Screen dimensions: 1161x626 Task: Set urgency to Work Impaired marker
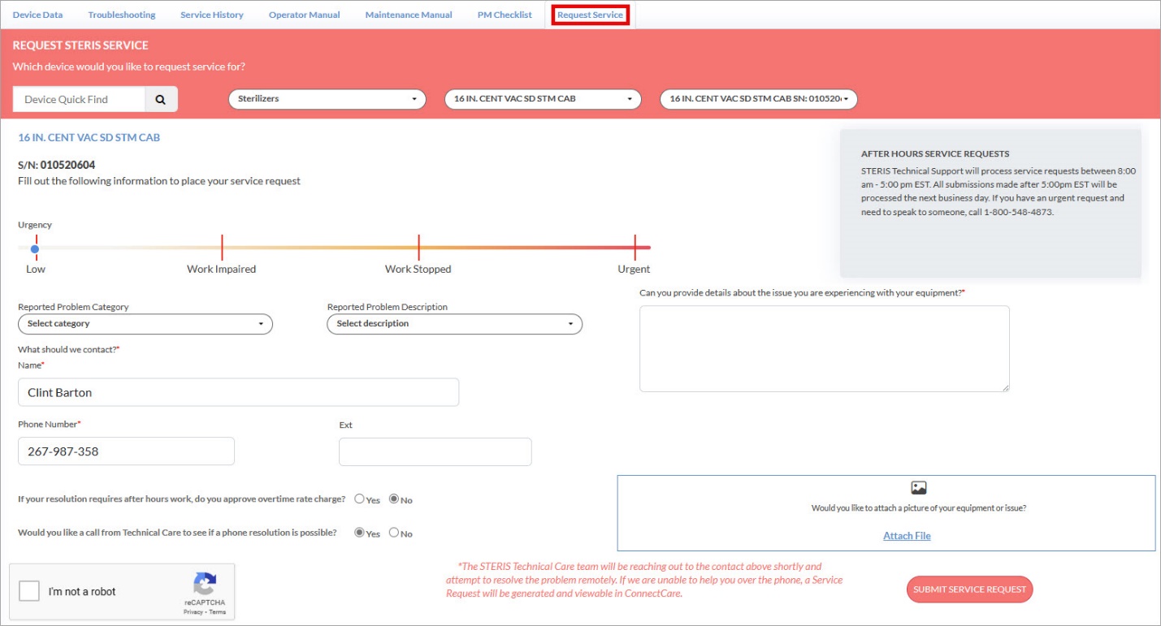coord(222,248)
